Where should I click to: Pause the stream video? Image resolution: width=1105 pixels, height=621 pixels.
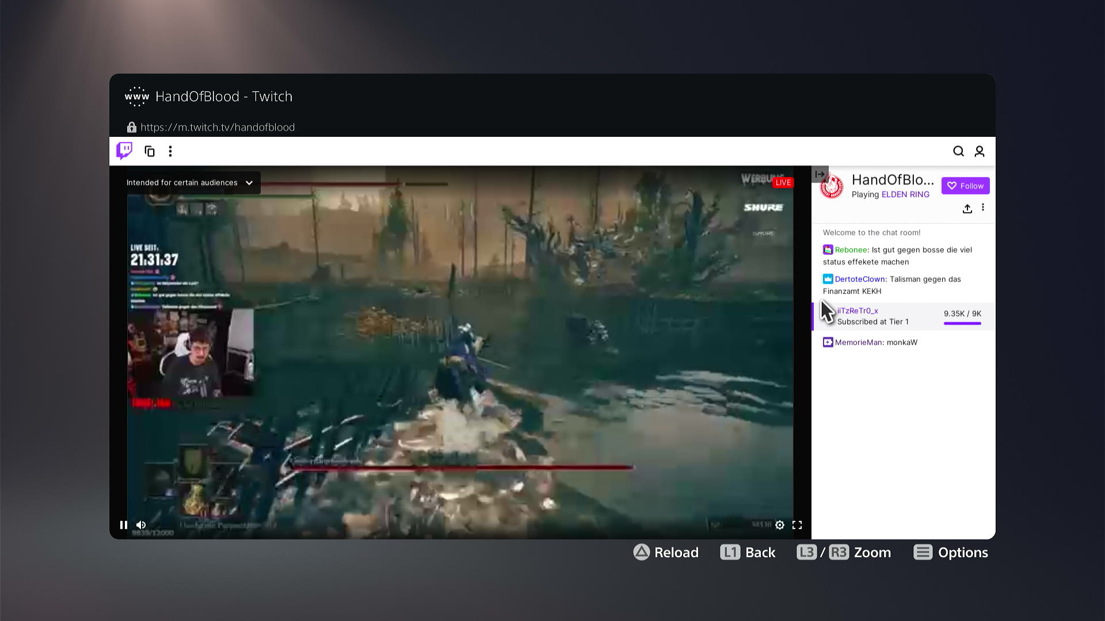124,525
